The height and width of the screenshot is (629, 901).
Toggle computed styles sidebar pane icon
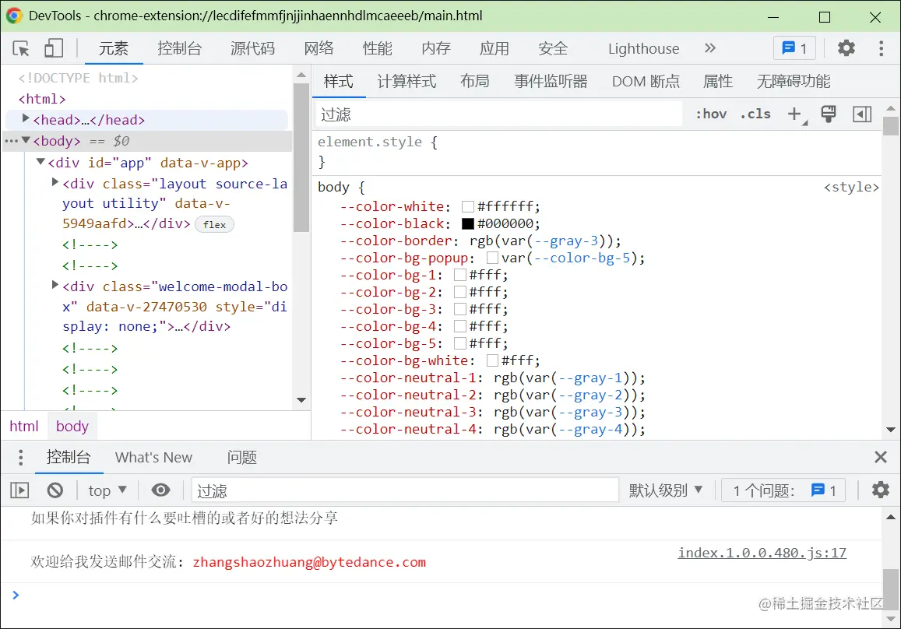[862, 114]
